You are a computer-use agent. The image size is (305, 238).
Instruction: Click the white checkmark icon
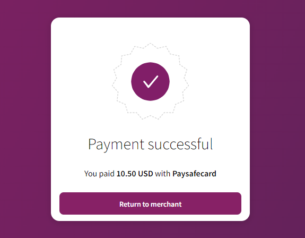151,82
